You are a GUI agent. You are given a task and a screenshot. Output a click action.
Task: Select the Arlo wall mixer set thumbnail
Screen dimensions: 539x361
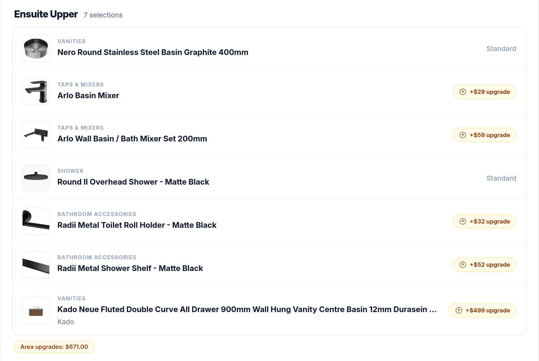coord(36,135)
